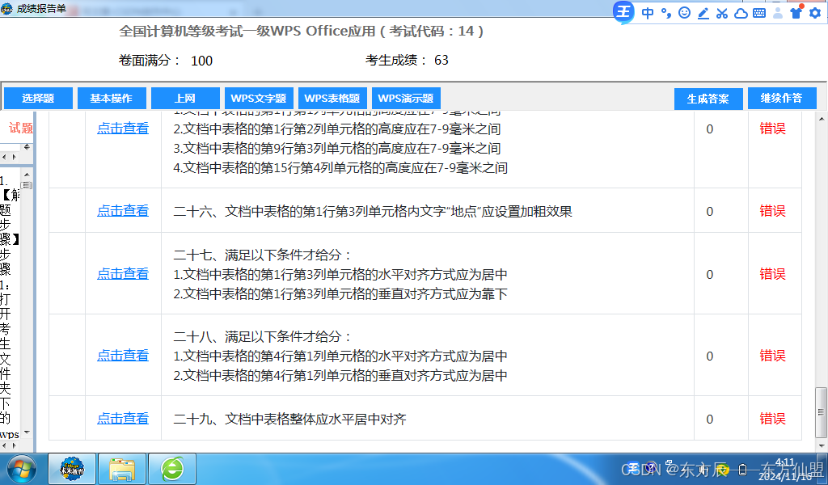The height and width of the screenshot is (485, 828).
Task: Open 点击查看 link beside the cell height conditions
Action: pos(123,128)
